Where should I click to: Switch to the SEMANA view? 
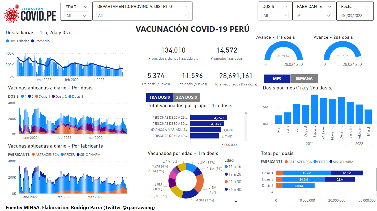(x=304, y=79)
